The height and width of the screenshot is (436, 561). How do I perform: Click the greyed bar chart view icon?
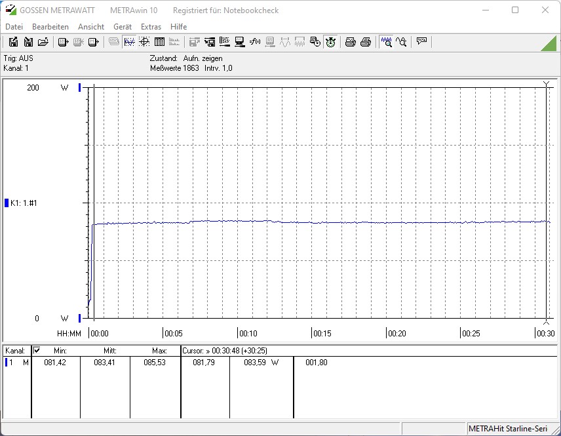[174, 42]
